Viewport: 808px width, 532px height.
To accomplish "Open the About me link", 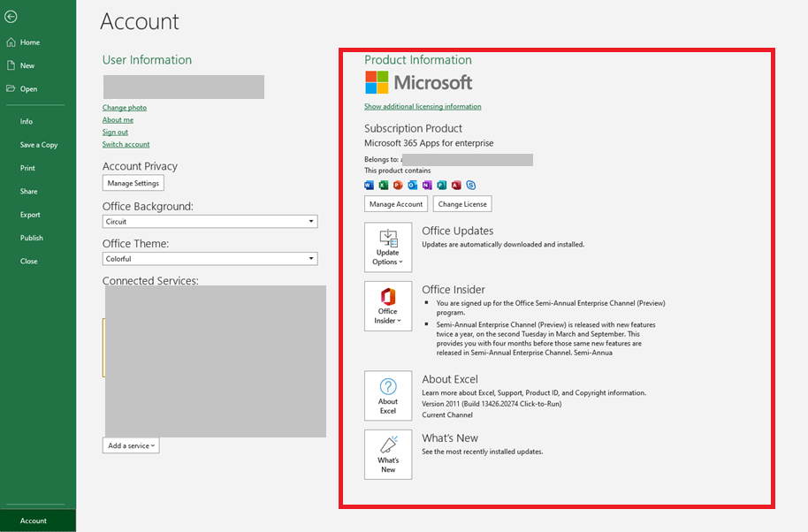I will coord(118,120).
